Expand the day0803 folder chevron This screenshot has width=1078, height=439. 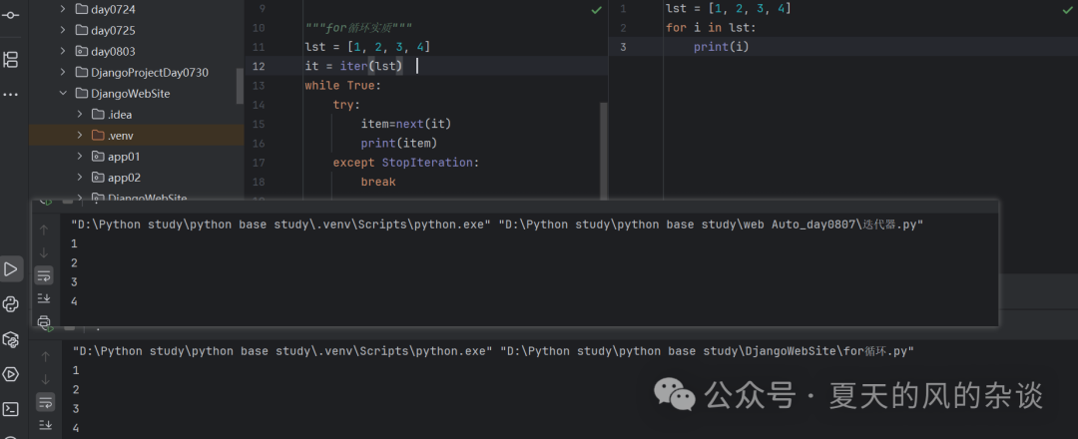coord(63,52)
